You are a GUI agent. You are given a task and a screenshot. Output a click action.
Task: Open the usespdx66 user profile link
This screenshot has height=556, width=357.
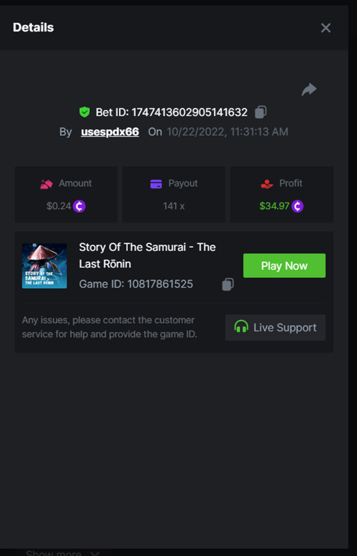(x=110, y=132)
